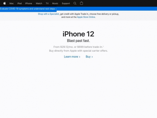Viewport: 157px width, 118px height.
Task: Select iPhone in the navigation bar
Action: point(29,3)
